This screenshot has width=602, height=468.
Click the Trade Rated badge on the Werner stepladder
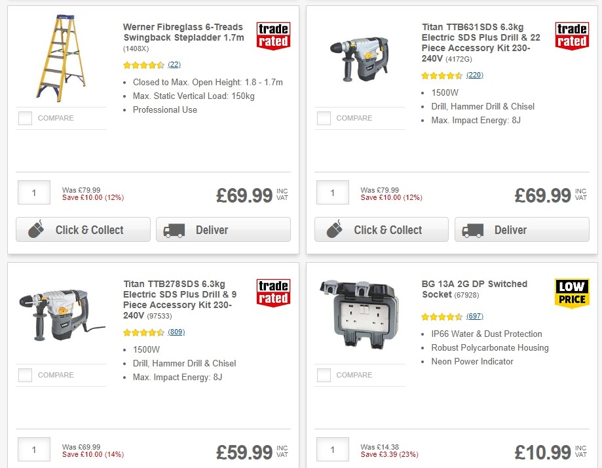(273, 35)
